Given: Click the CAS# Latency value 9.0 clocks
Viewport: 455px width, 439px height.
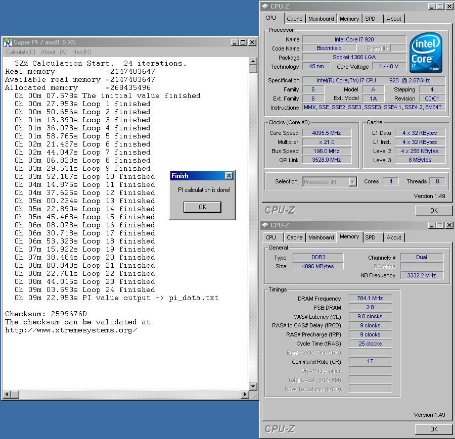Looking at the screenshot, I should click(370, 316).
